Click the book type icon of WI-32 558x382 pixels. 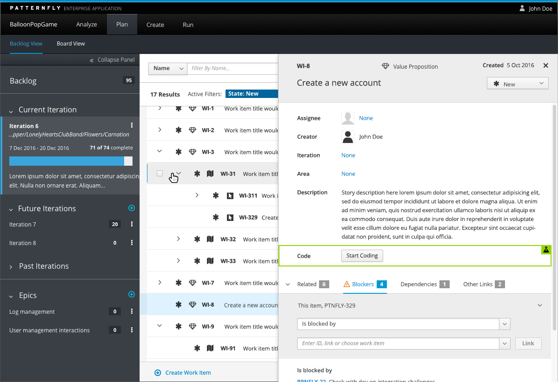click(x=210, y=239)
